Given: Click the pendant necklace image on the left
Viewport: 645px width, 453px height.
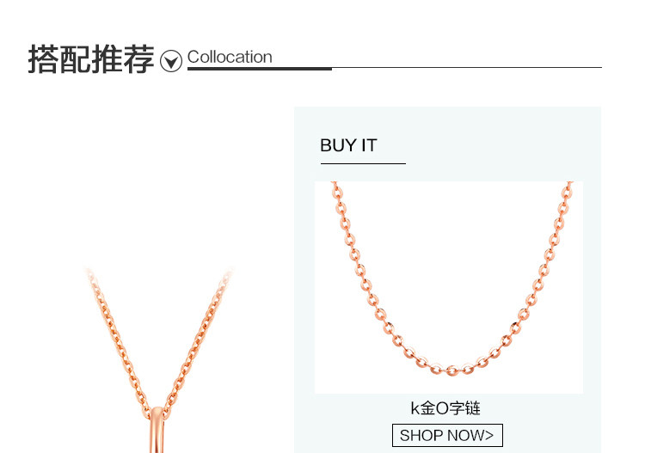Looking at the screenshot, I should pos(158,359).
